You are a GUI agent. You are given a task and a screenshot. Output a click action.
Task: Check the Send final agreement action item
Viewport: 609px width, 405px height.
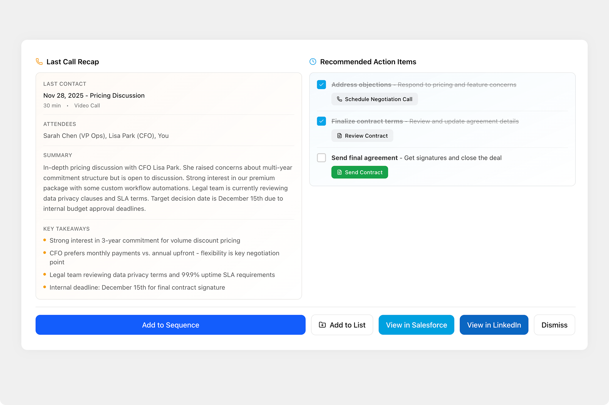pyautogui.click(x=321, y=158)
